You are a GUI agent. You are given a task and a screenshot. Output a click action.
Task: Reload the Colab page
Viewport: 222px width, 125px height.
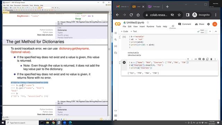[131, 15]
